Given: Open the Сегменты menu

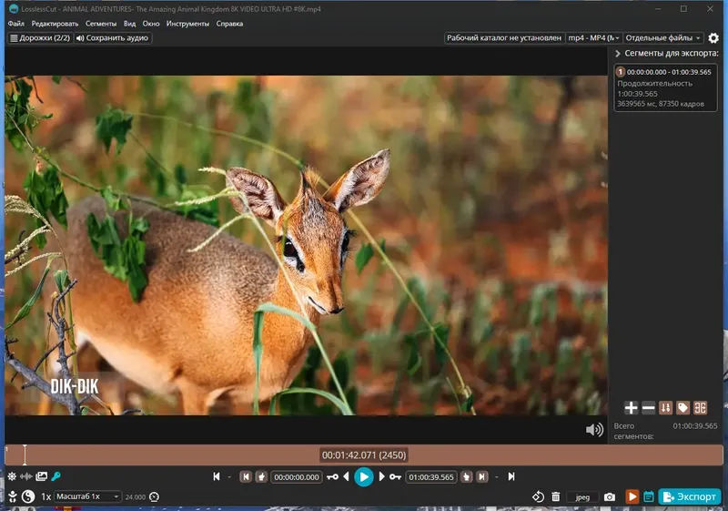Looking at the screenshot, I should coord(101,24).
